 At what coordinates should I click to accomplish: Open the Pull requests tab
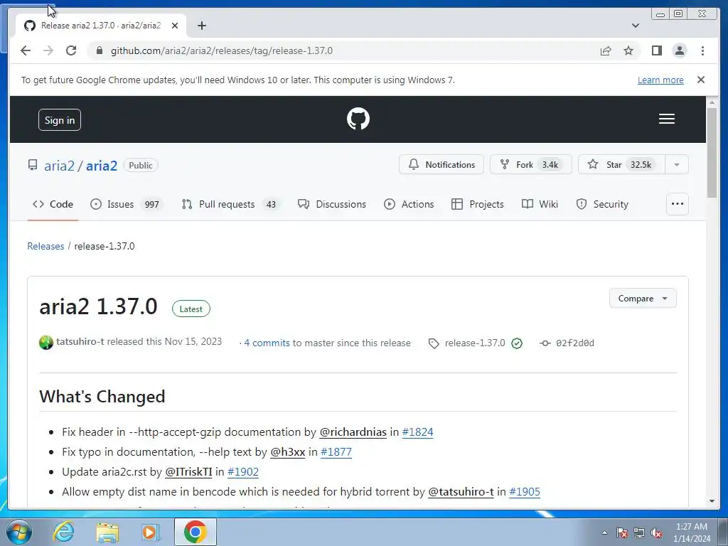231,204
